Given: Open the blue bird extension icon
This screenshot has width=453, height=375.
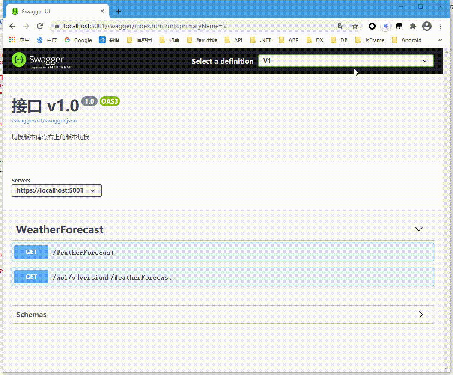Looking at the screenshot, I should (x=386, y=26).
